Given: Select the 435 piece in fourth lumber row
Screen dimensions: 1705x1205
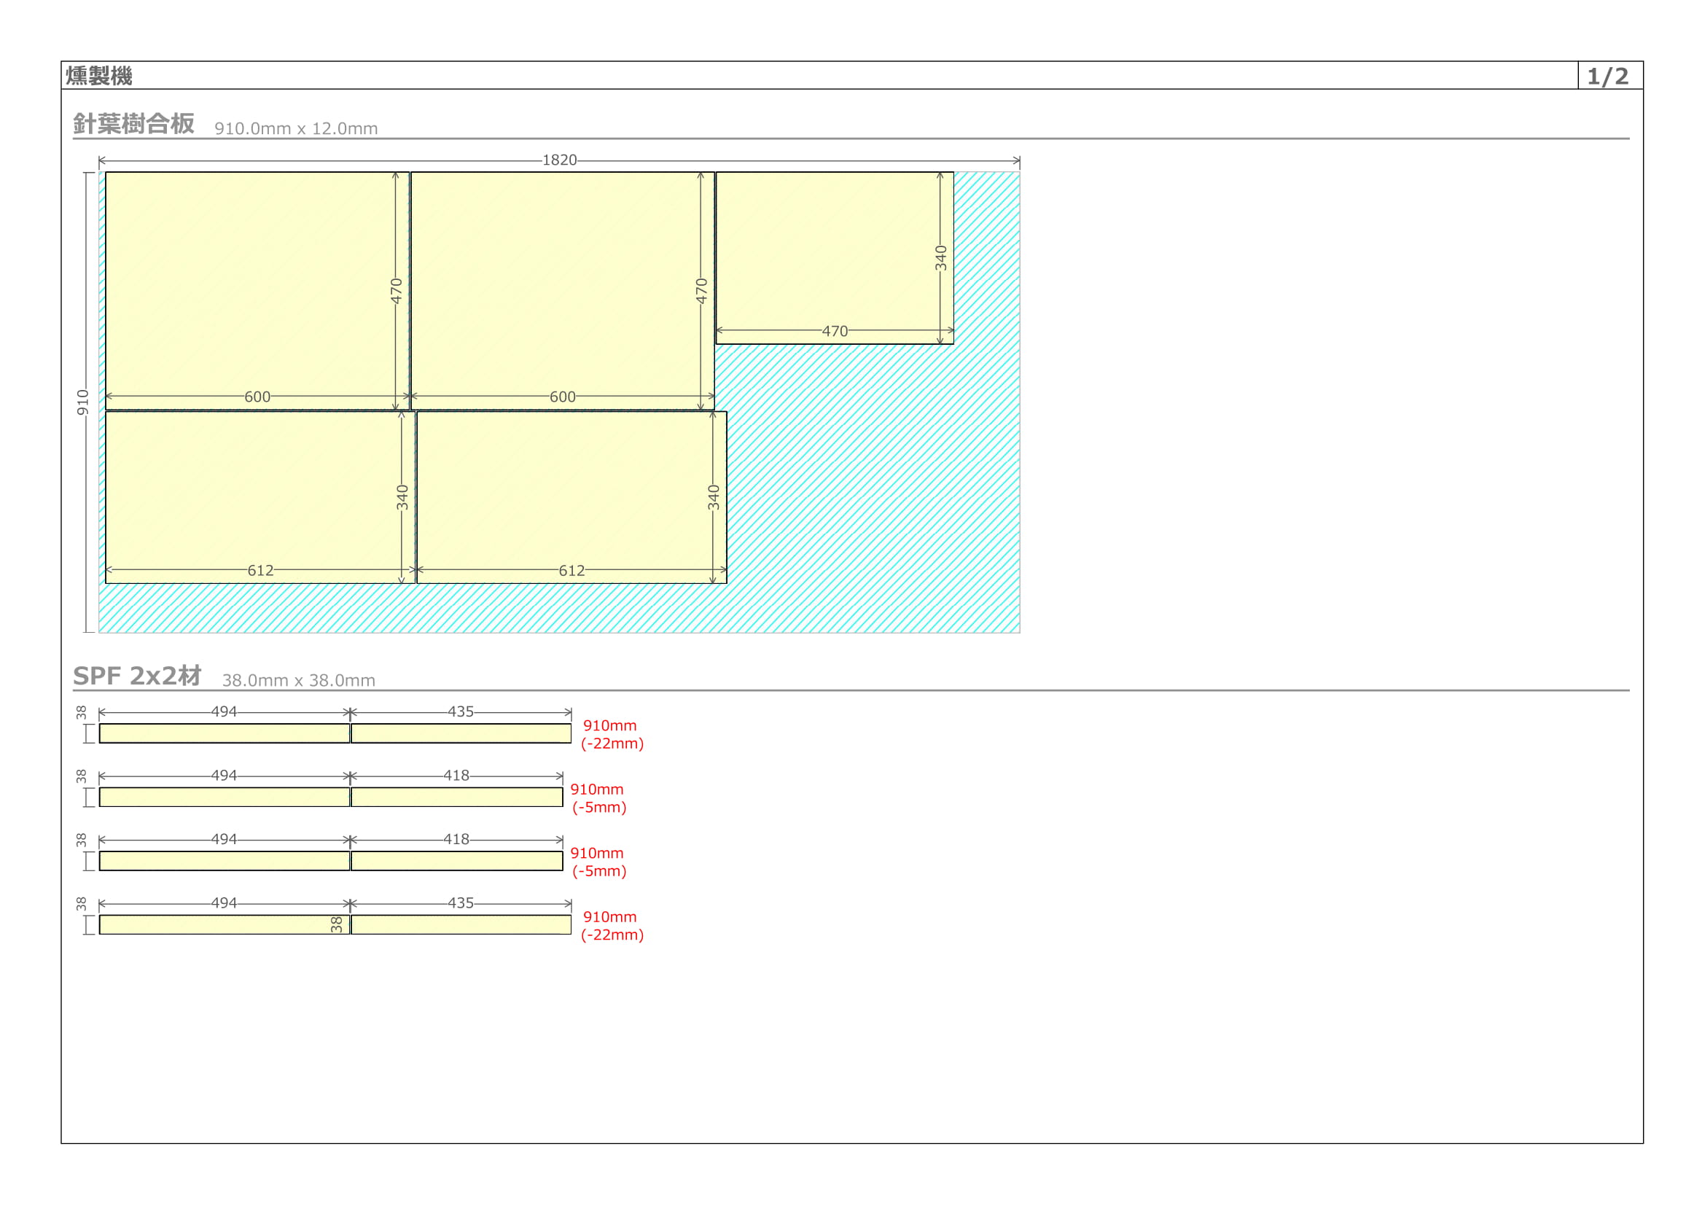Looking at the screenshot, I should point(461,925).
